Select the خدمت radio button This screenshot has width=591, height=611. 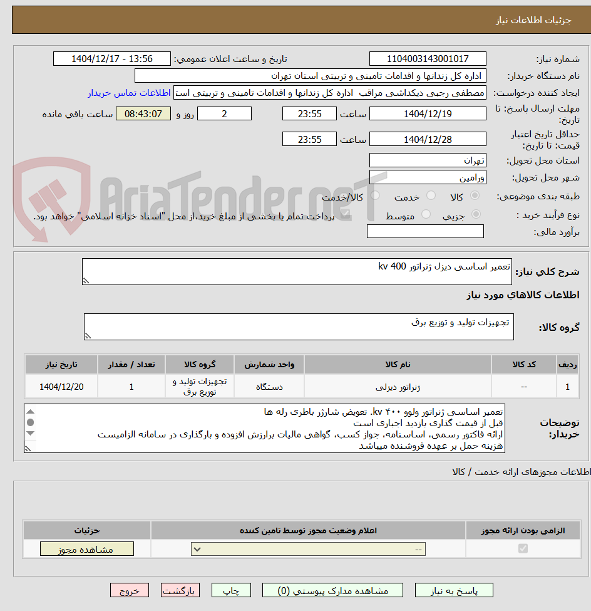tap(431, 196)
